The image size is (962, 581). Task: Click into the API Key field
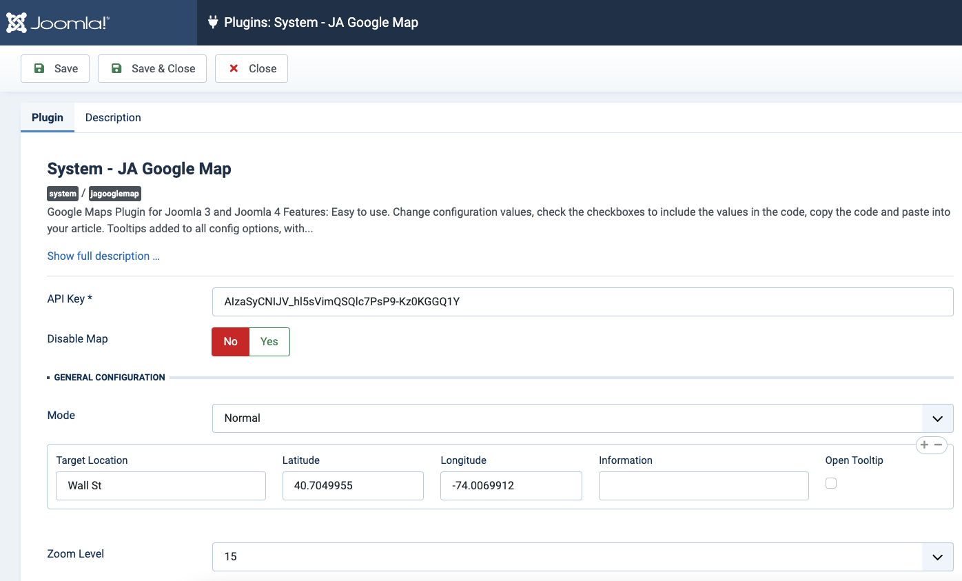click(582, 302)
